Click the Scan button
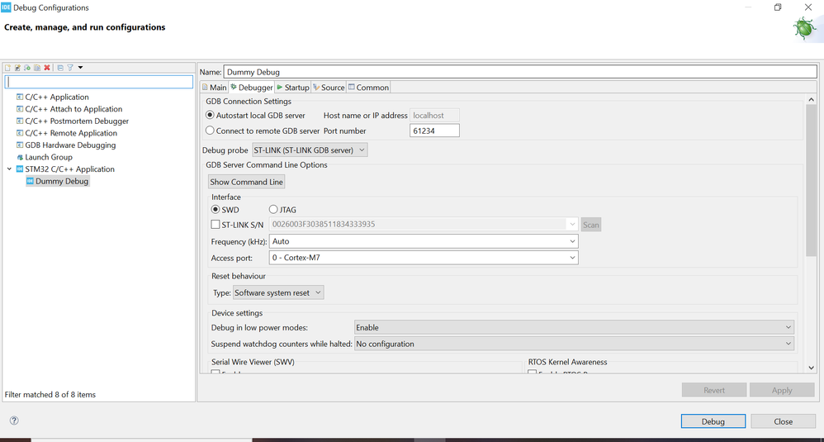This screenshot has height=442, width=824. coord(590,225)
